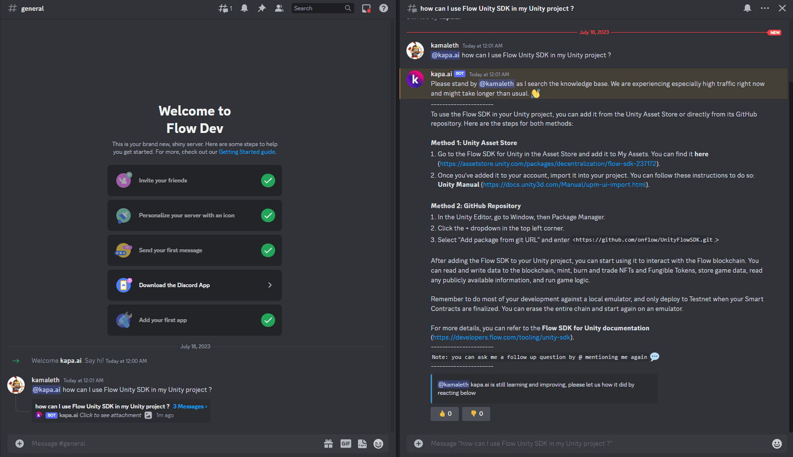Viewport: 793px width, 457px height.
Task: Click the Message #general input field
Action: pos(173,443)
